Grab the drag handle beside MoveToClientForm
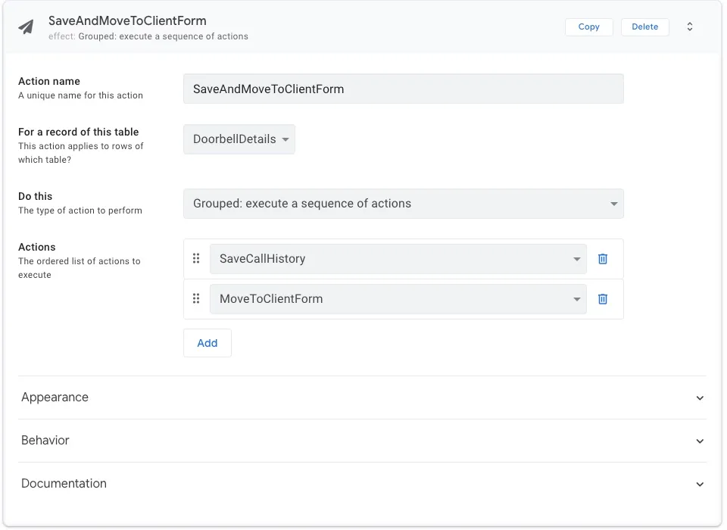The image size is (727, 530). (x=196, y=298)
